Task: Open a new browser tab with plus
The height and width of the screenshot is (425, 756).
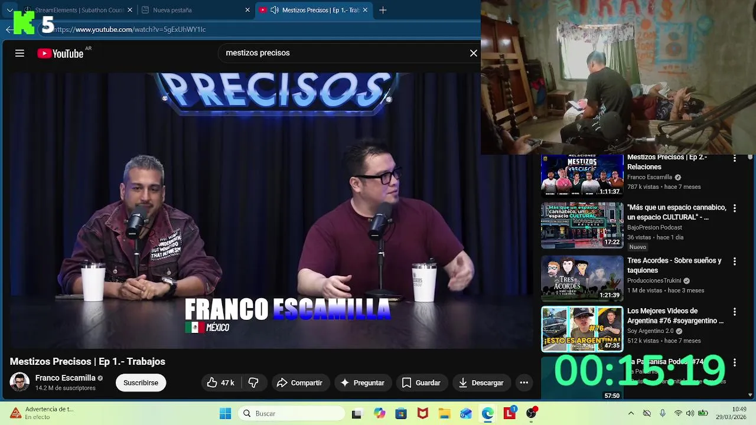Action: (383, 10)
